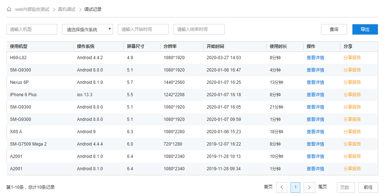The image size is (384, 196).
Task: View 查看详情 for X6S A row
Action: pyautogui.click(x=315, y=132)
